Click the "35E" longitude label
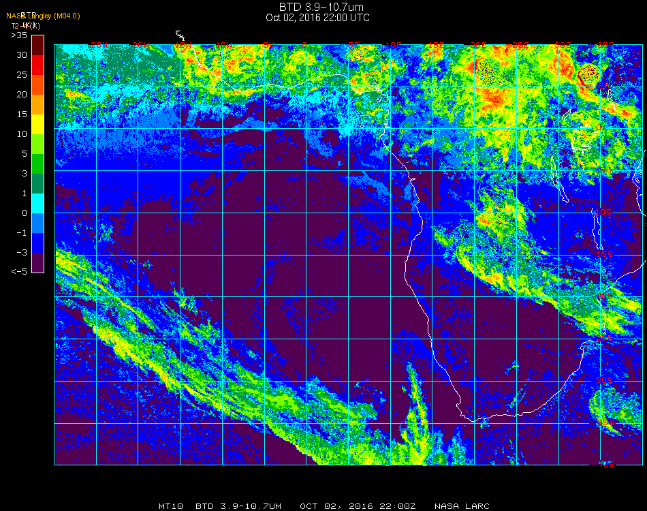 pyautogui.click(x=605, y=45)
